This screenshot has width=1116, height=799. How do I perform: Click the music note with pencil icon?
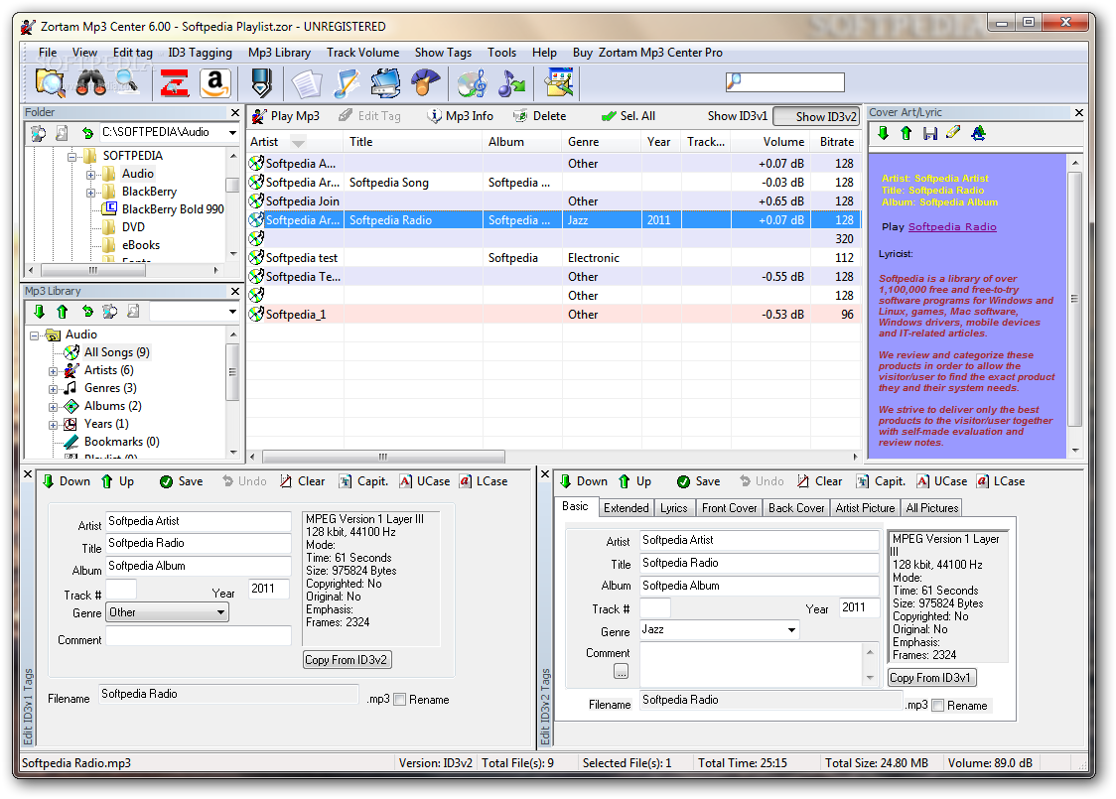[346, 83]
